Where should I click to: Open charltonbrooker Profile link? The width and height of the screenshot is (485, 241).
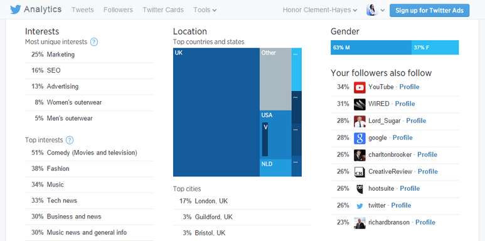tap(427, 154)
